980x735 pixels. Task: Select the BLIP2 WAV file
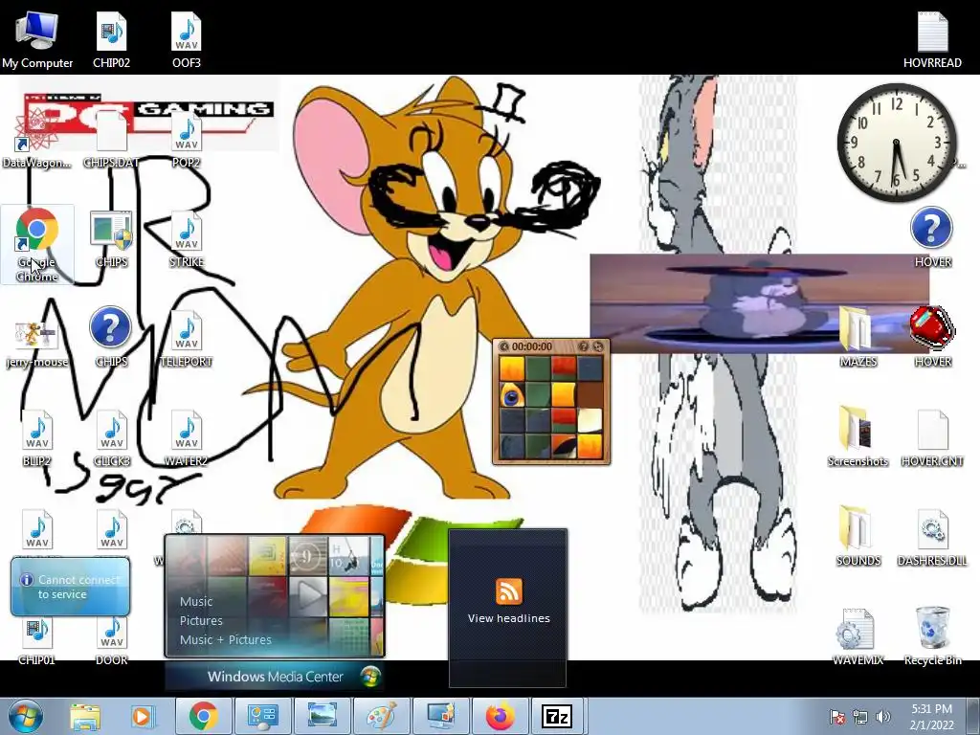point(37,437)
